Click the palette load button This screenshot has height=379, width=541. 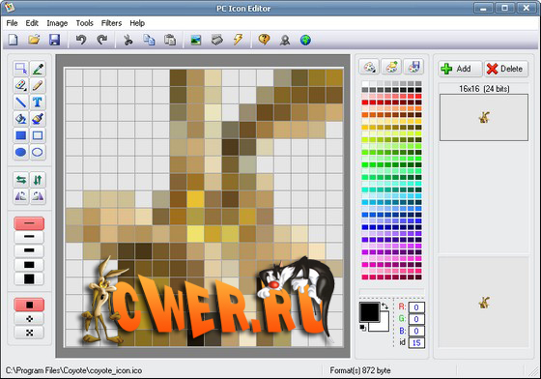pyautogui.click(x=391, y=67)
